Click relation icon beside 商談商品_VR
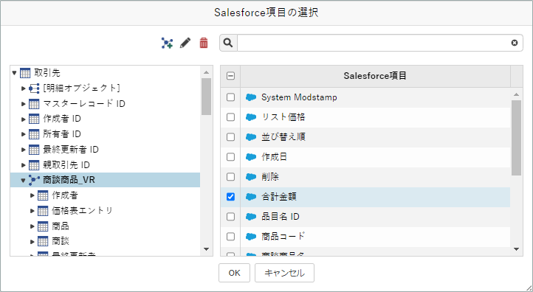Viewport: 533px width, 292px height. [x=34, y=180]
